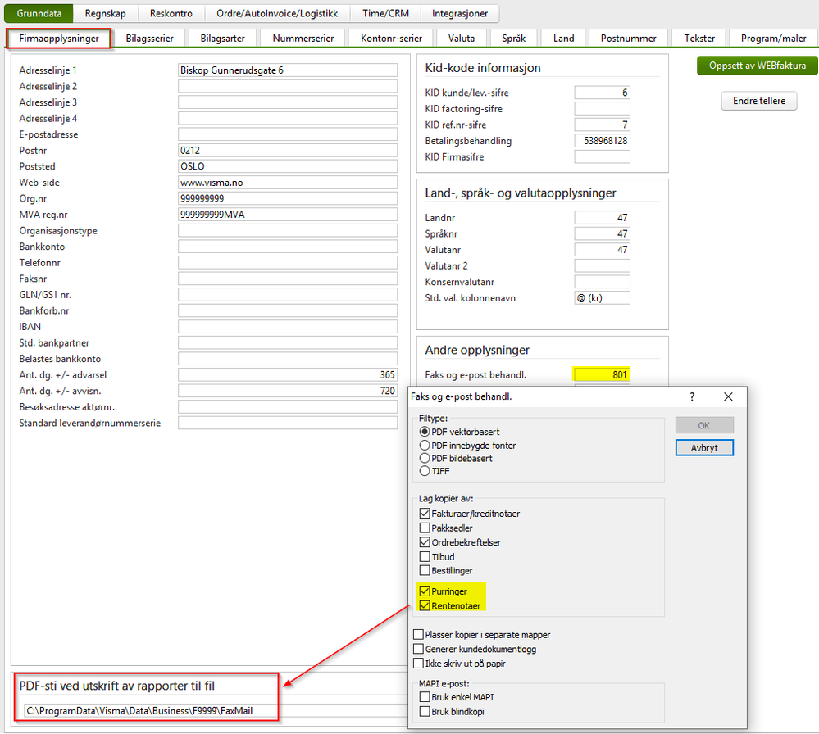Click Faks og e-post behandl. field 801
The image size is (819, 734).
(x=603, y=375)
